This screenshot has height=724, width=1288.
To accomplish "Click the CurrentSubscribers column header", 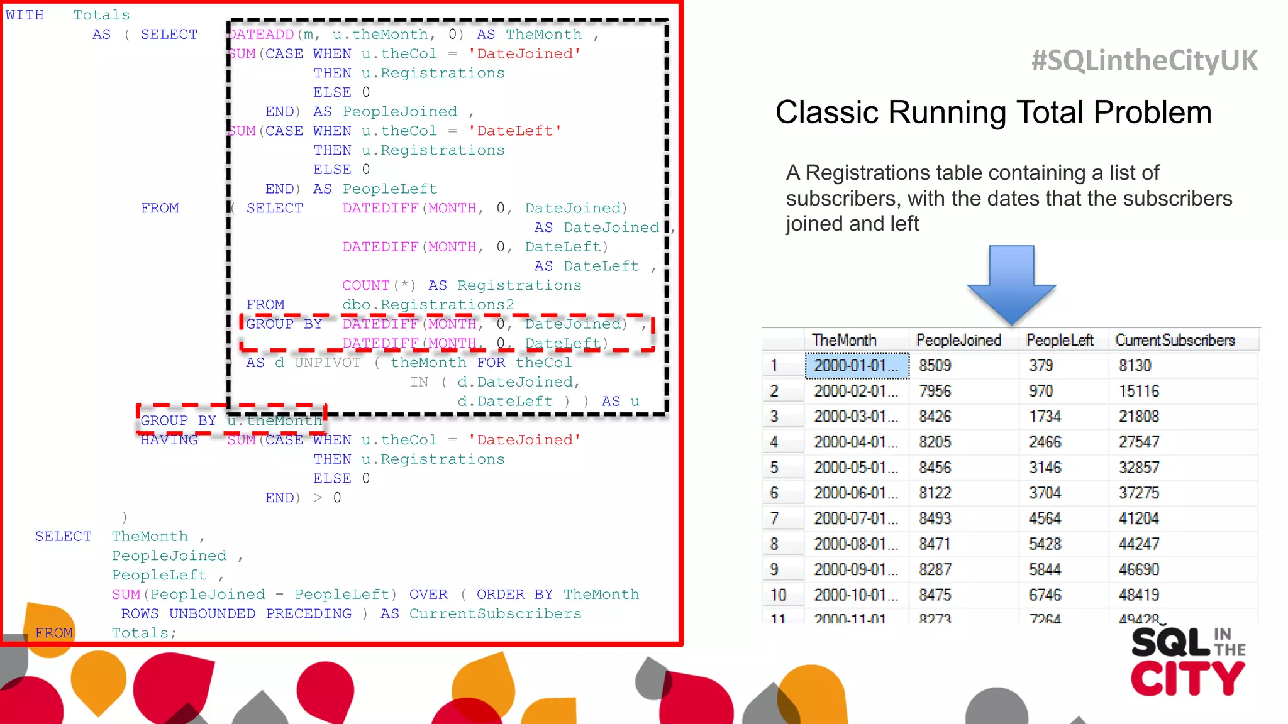I will [x=1183, y=340].
